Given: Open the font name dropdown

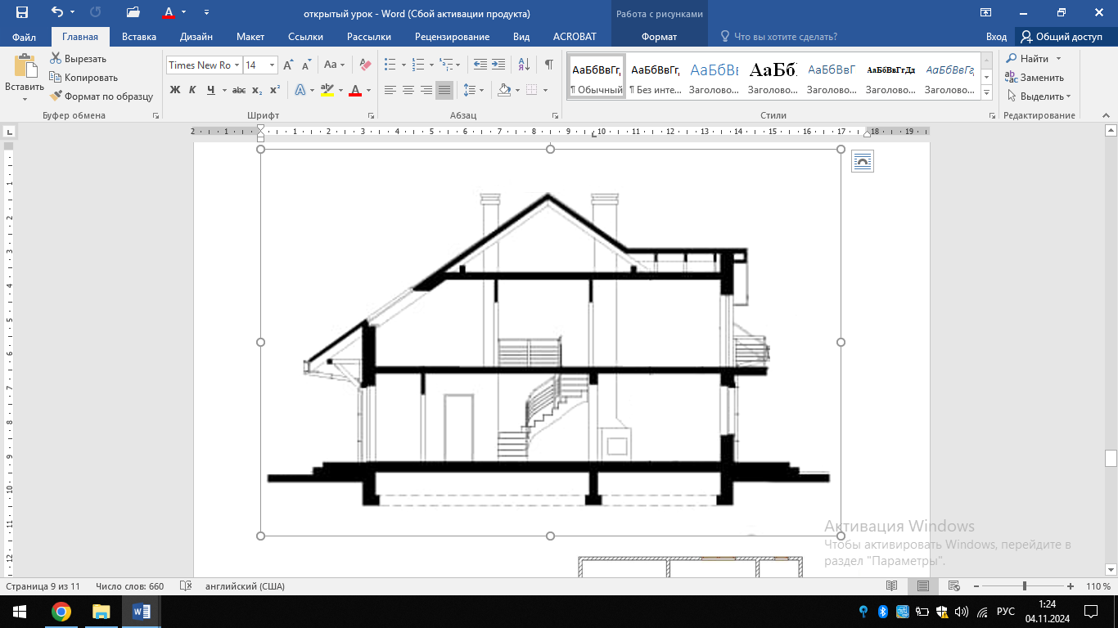Looking at the screenshot, I should click(x=237, y=65).
